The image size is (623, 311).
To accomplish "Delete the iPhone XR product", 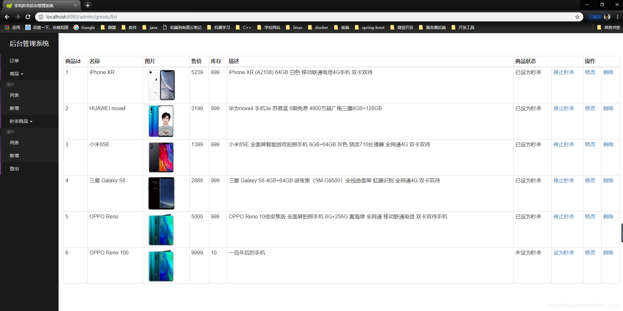I will click(608, 72).
